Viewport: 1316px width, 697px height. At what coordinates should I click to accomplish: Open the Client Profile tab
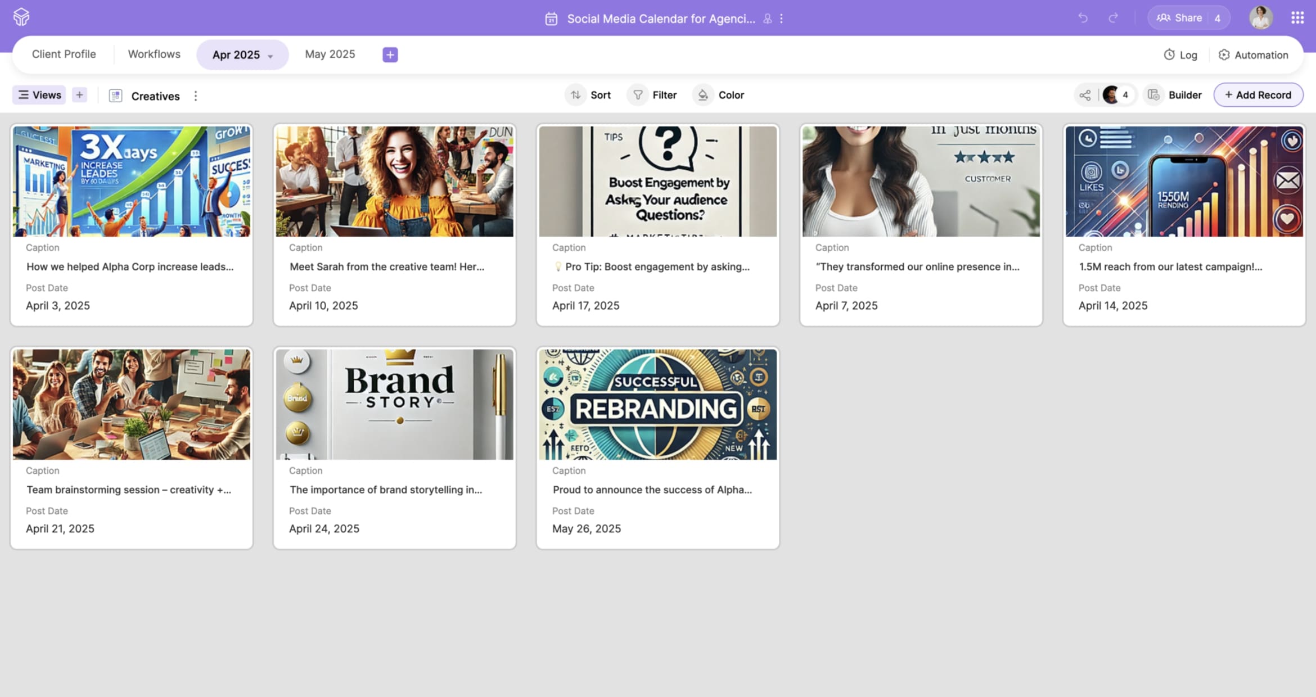coord(64,54)
